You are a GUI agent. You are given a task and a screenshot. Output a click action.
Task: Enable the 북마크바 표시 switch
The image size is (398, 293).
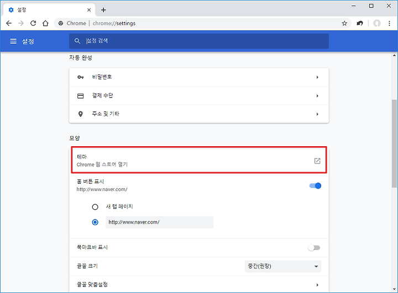point(314,248)
